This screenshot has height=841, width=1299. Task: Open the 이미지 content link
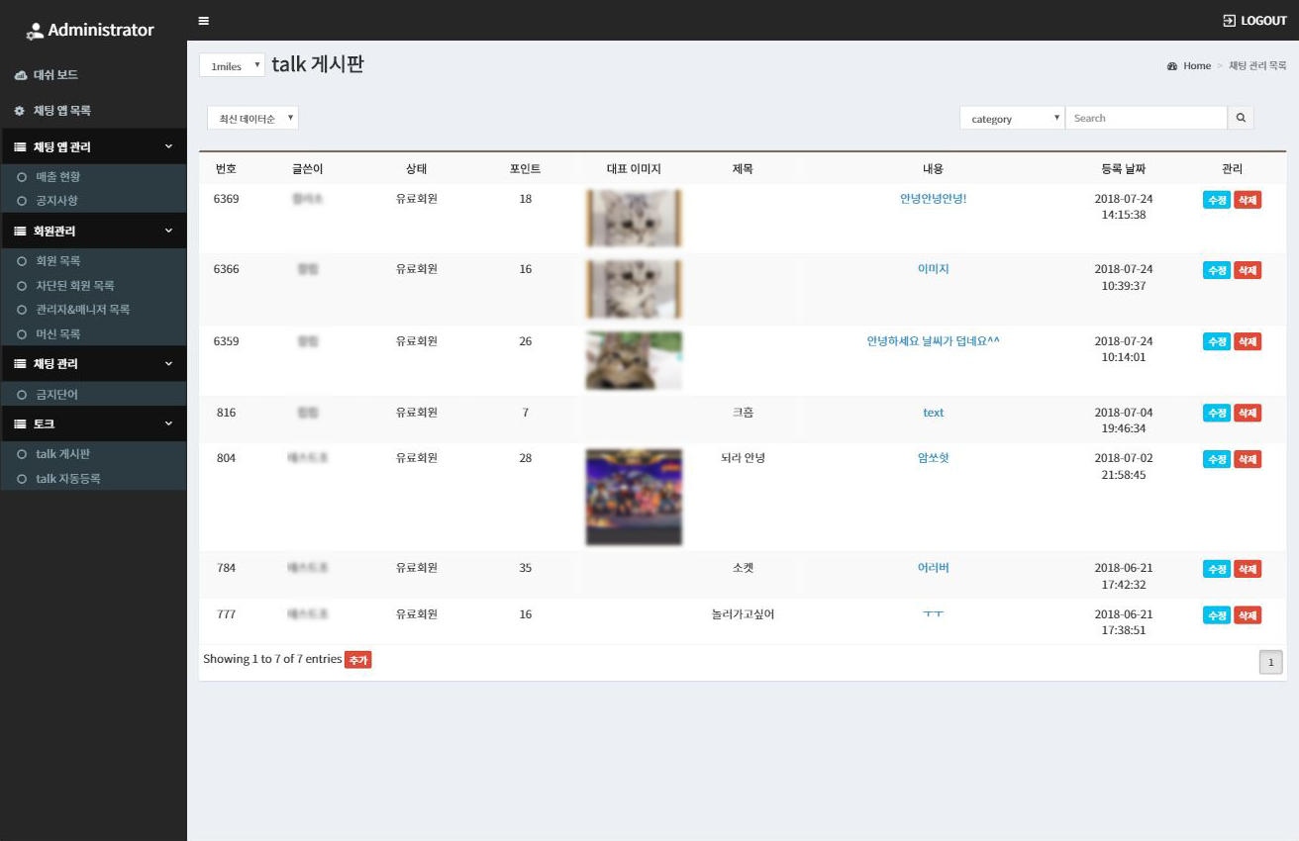click(934, 268)
